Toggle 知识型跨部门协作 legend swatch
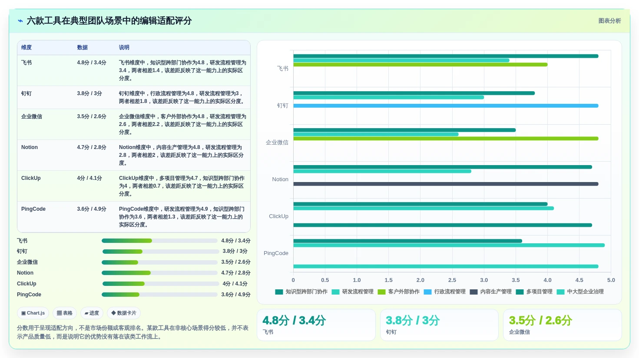Viewport: 639px width, 358px height. [x=279, y=292]
